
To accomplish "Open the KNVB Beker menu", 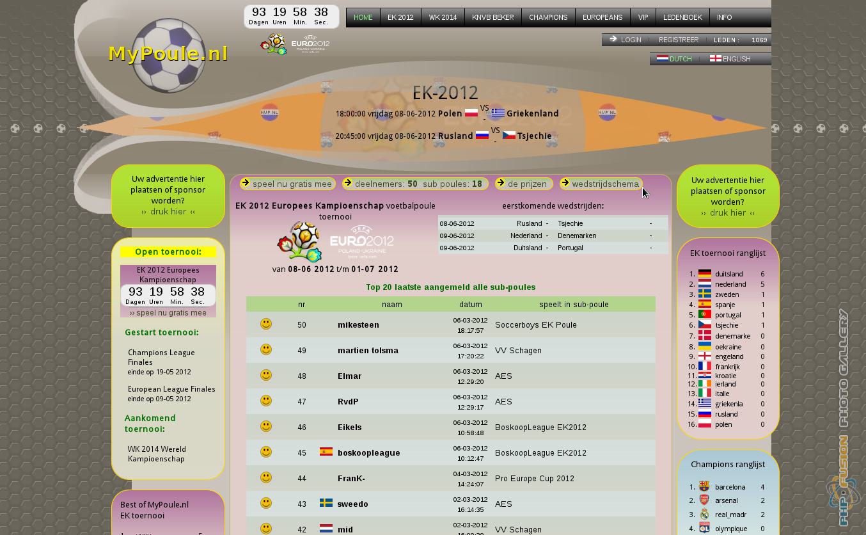I will point(492,17).
